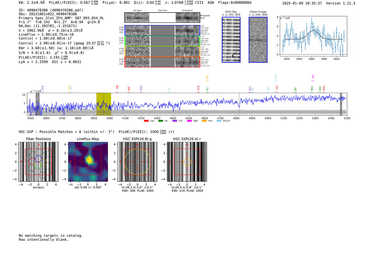Click the red NV line marker label
Screen dimensions: 374x254
coord(117,87)
